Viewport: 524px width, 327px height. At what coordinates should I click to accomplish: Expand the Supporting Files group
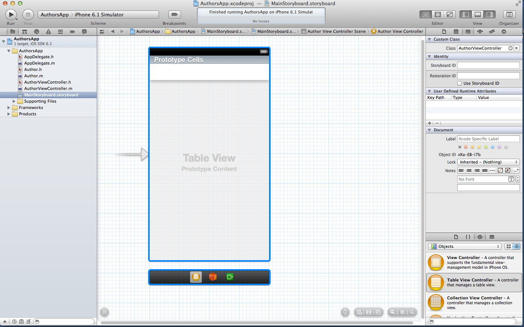14,101
